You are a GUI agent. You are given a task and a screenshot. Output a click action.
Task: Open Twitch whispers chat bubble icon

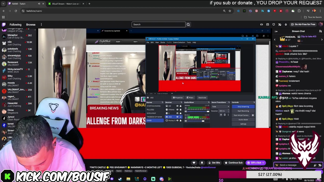click(x=274, y=25)
